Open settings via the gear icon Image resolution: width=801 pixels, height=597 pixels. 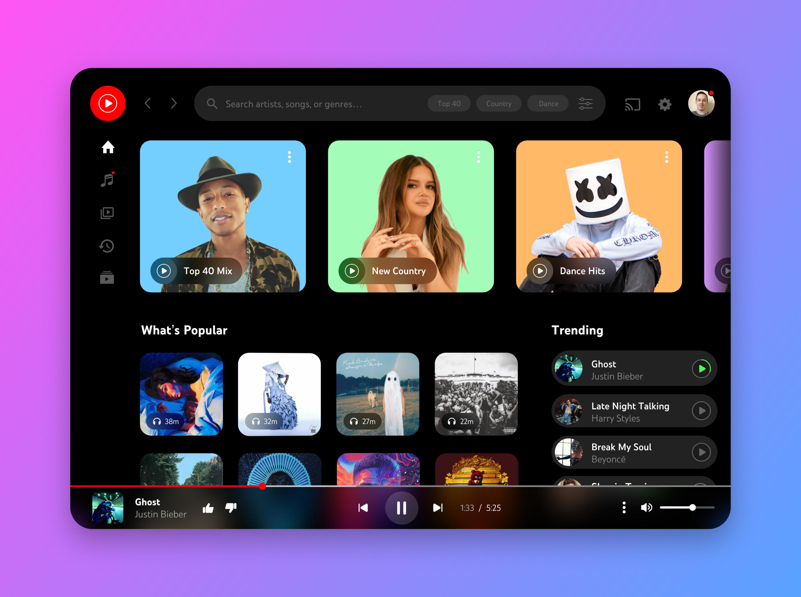pos(664,104)
